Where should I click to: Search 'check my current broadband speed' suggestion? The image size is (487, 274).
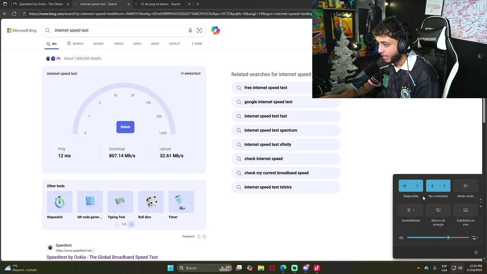(286, 173)
